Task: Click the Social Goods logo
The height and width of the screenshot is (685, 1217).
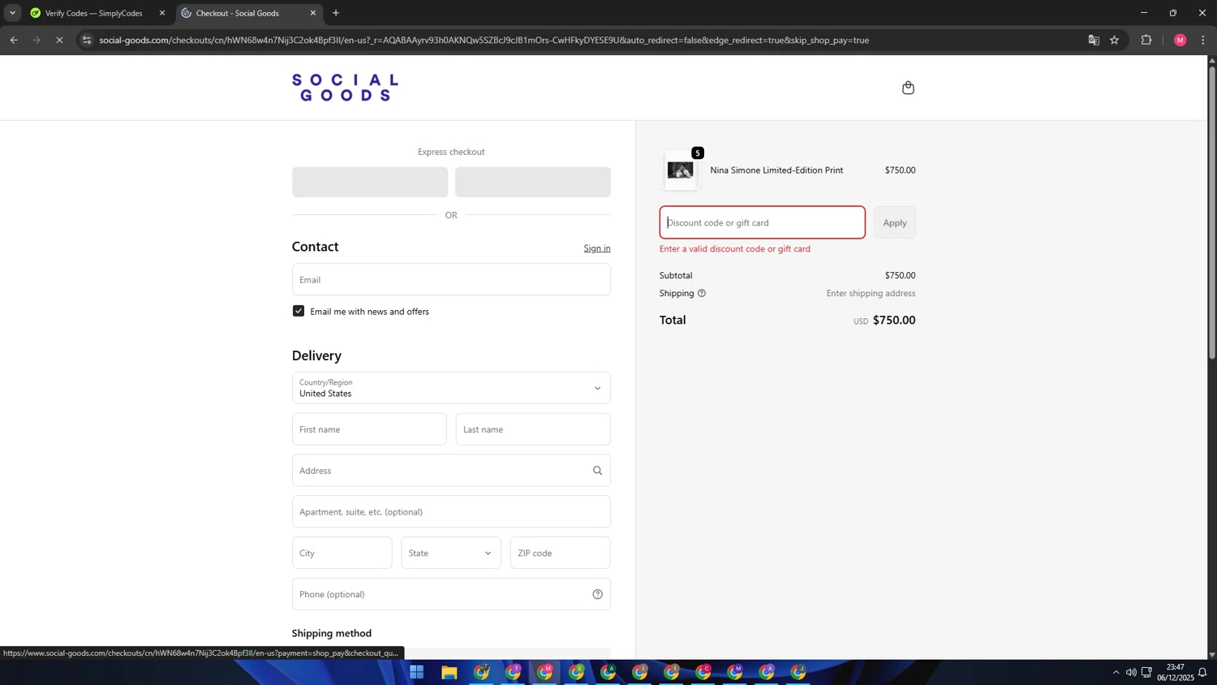Action: pyautogui.click(x=345, y=88)
